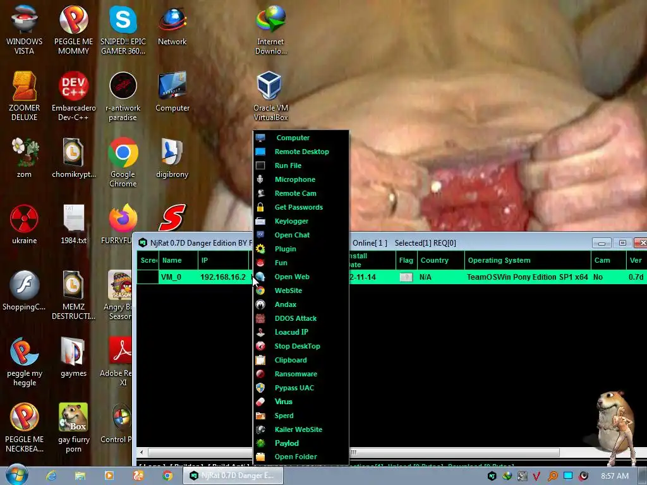Image resolution: width=647 pixels, height=485 pixels.
Task: Select the VM_0 name cell
Action: pyautogui.click(x=178, y=277)
